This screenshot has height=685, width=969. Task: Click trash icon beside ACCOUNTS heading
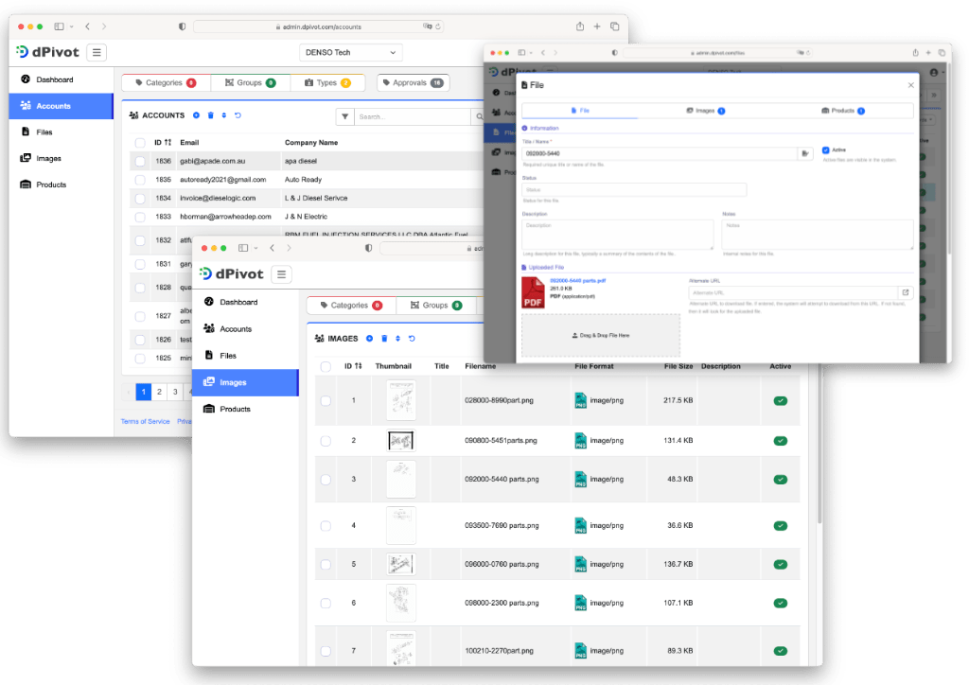pos(211,115)
